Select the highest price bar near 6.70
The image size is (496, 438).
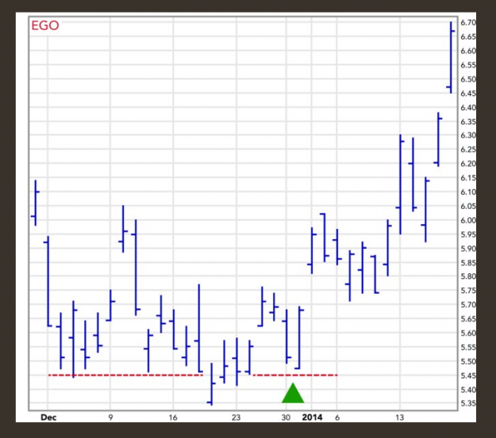click(451, 58)
